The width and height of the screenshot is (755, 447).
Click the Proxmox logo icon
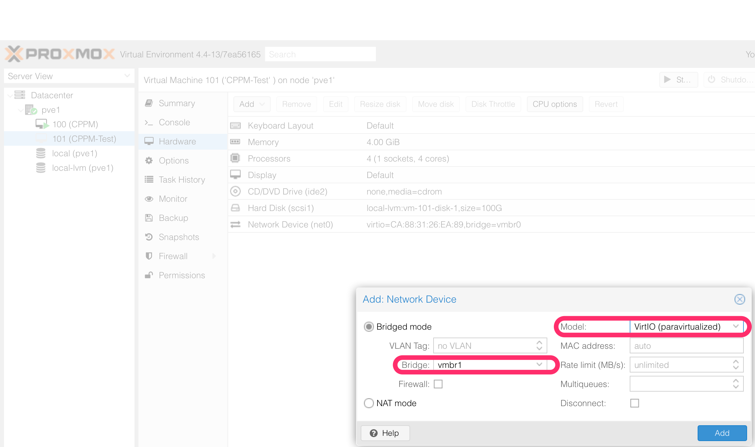14,54
